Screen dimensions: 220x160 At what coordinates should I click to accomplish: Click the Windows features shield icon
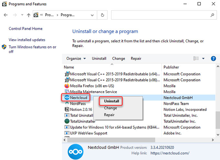[x=4, y=47]
